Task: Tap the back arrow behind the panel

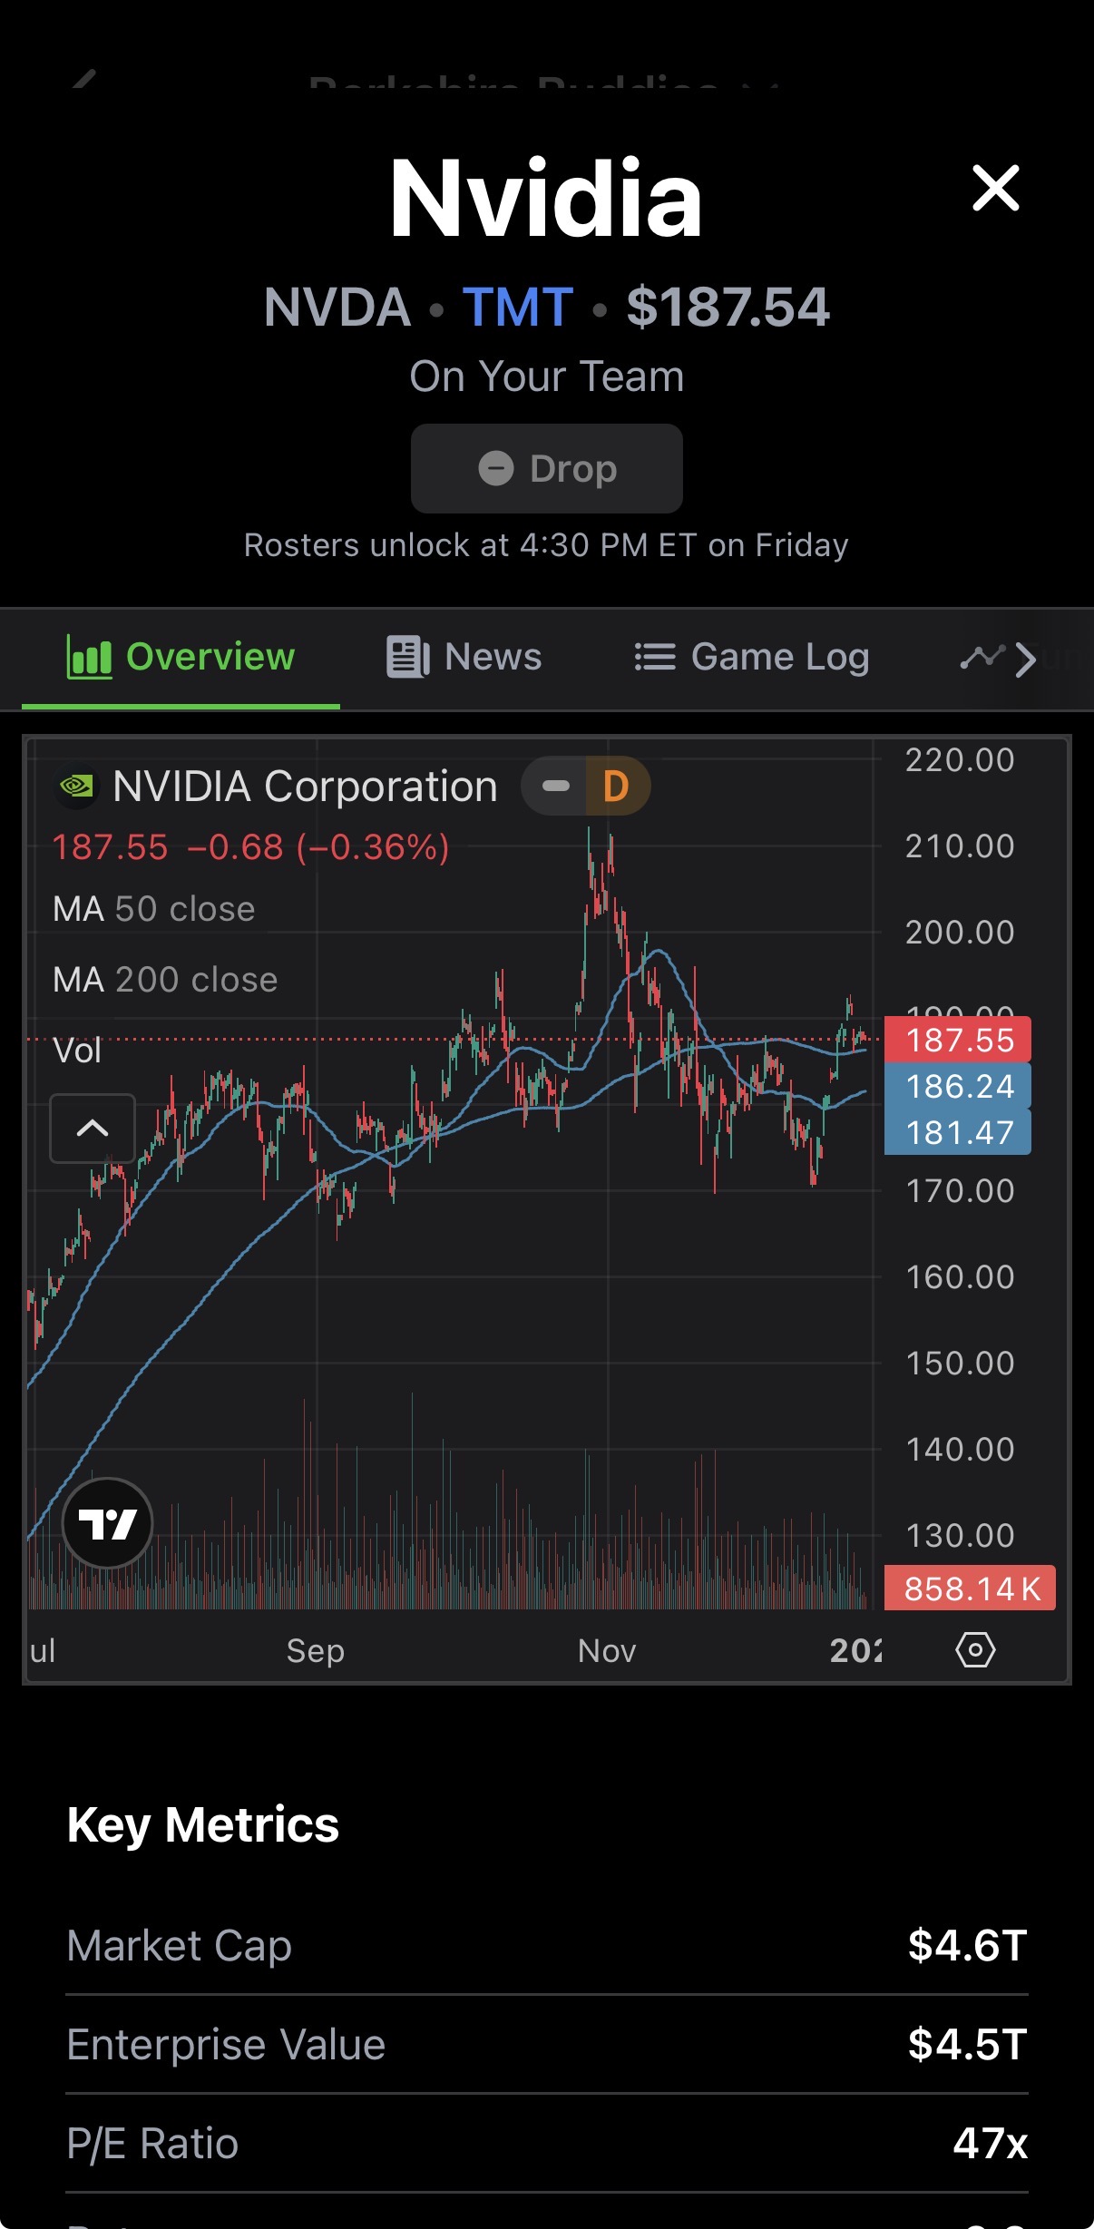Action: [x=84, y=80]
